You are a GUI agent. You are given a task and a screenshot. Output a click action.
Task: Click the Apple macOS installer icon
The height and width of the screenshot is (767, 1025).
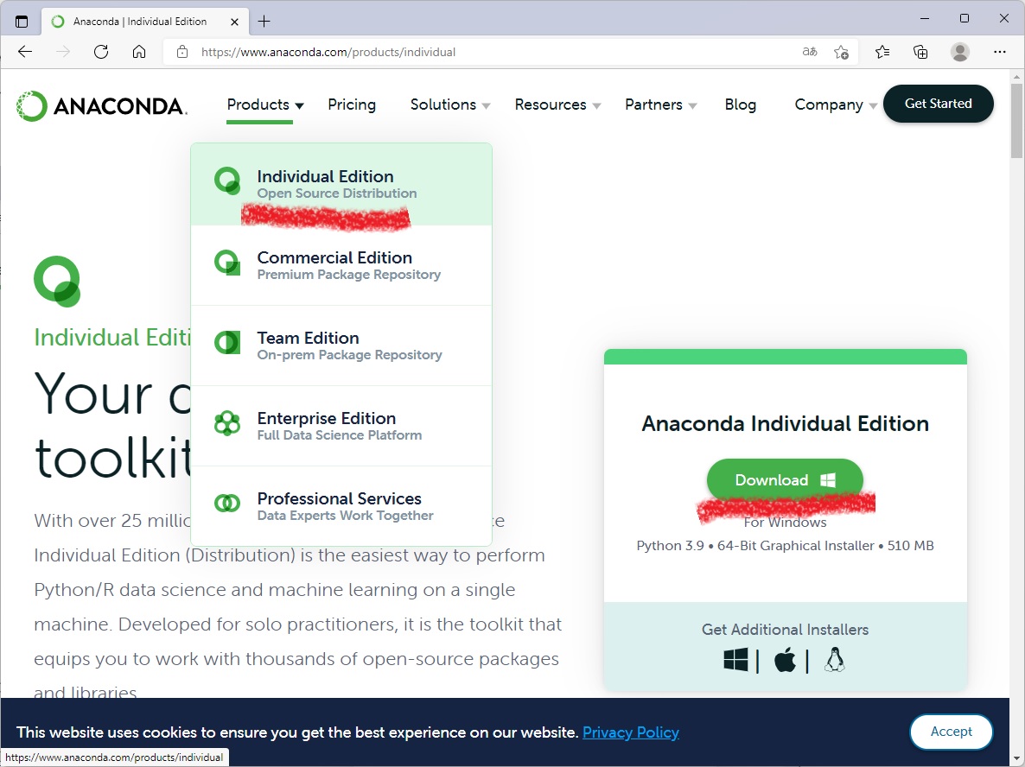(x=785, y=661)
